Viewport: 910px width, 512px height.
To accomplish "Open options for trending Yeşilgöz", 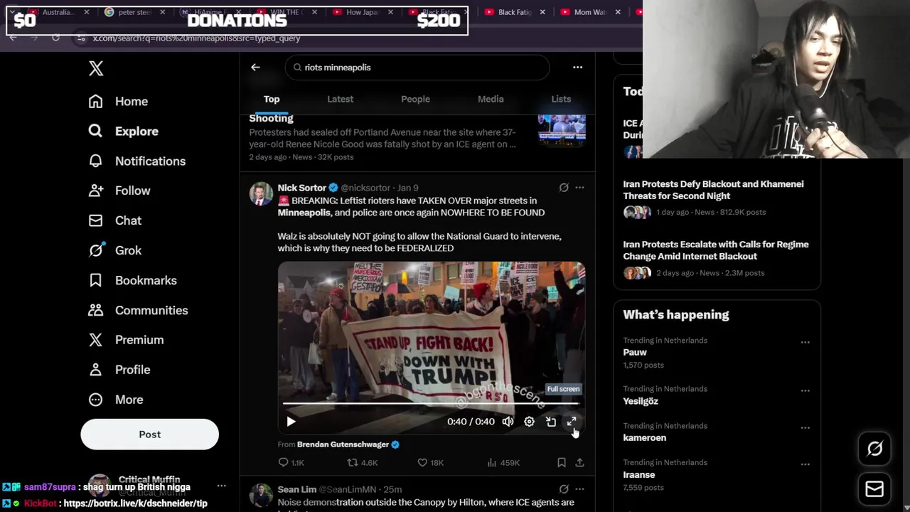I will [x=805, y=390].
